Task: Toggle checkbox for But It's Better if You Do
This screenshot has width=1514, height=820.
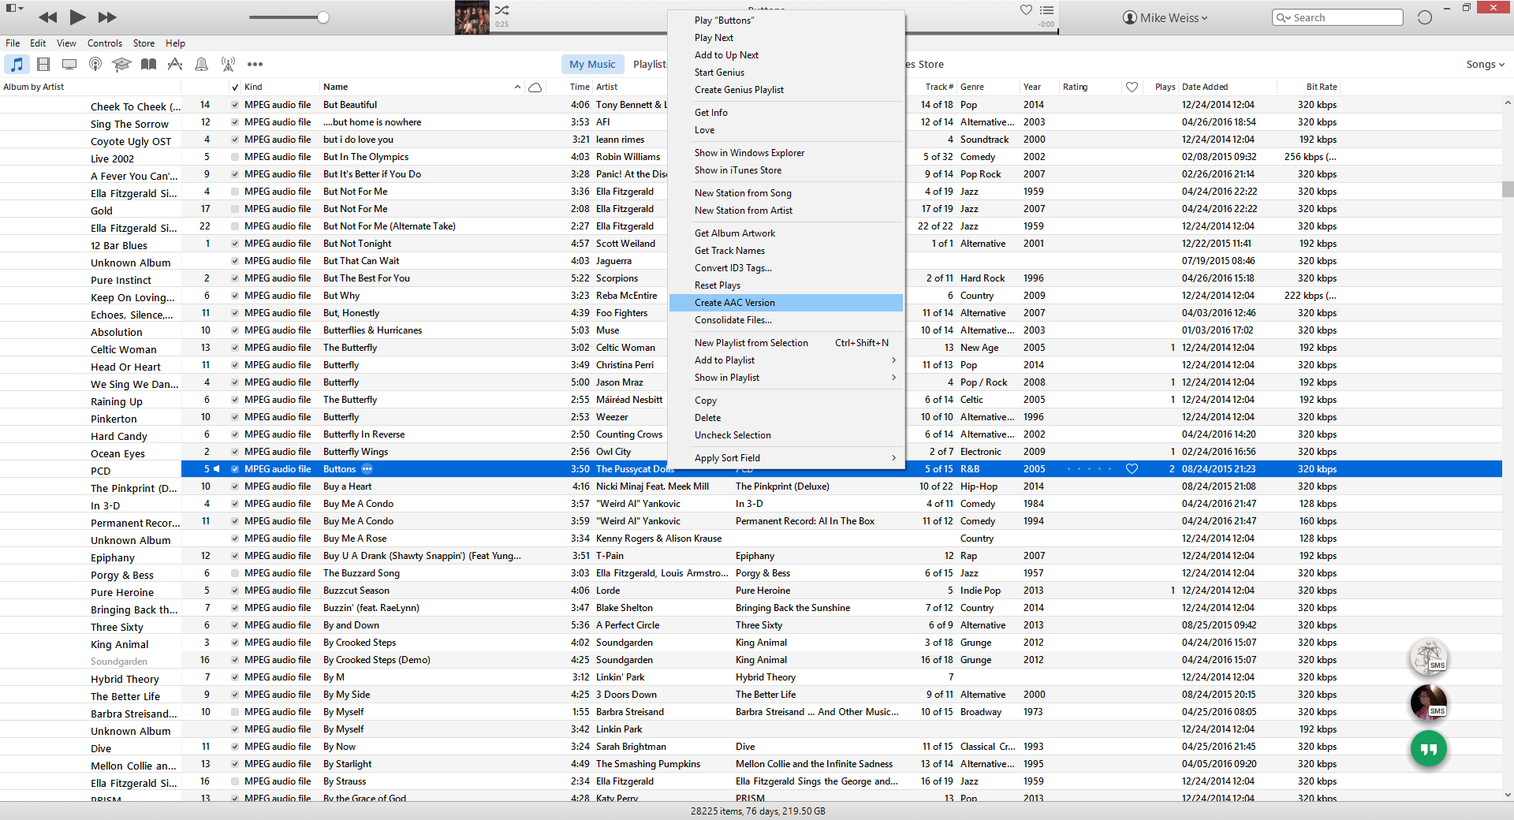Action: point(234,173)
